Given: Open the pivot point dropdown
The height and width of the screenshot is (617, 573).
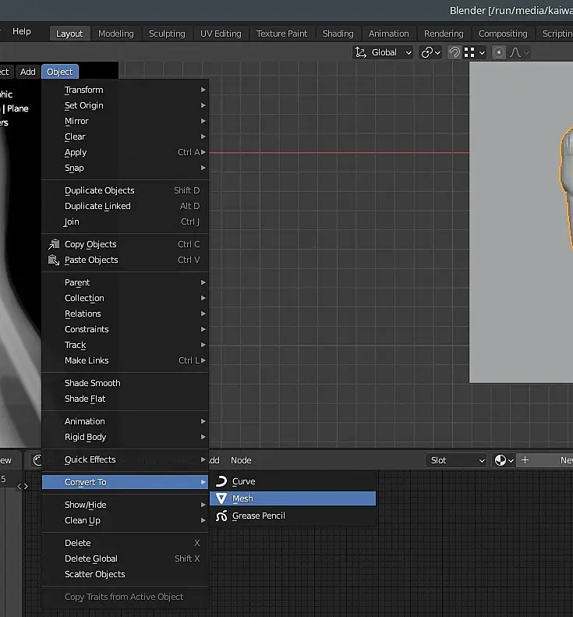Looking at the screenshot, I should click(430, 52).
